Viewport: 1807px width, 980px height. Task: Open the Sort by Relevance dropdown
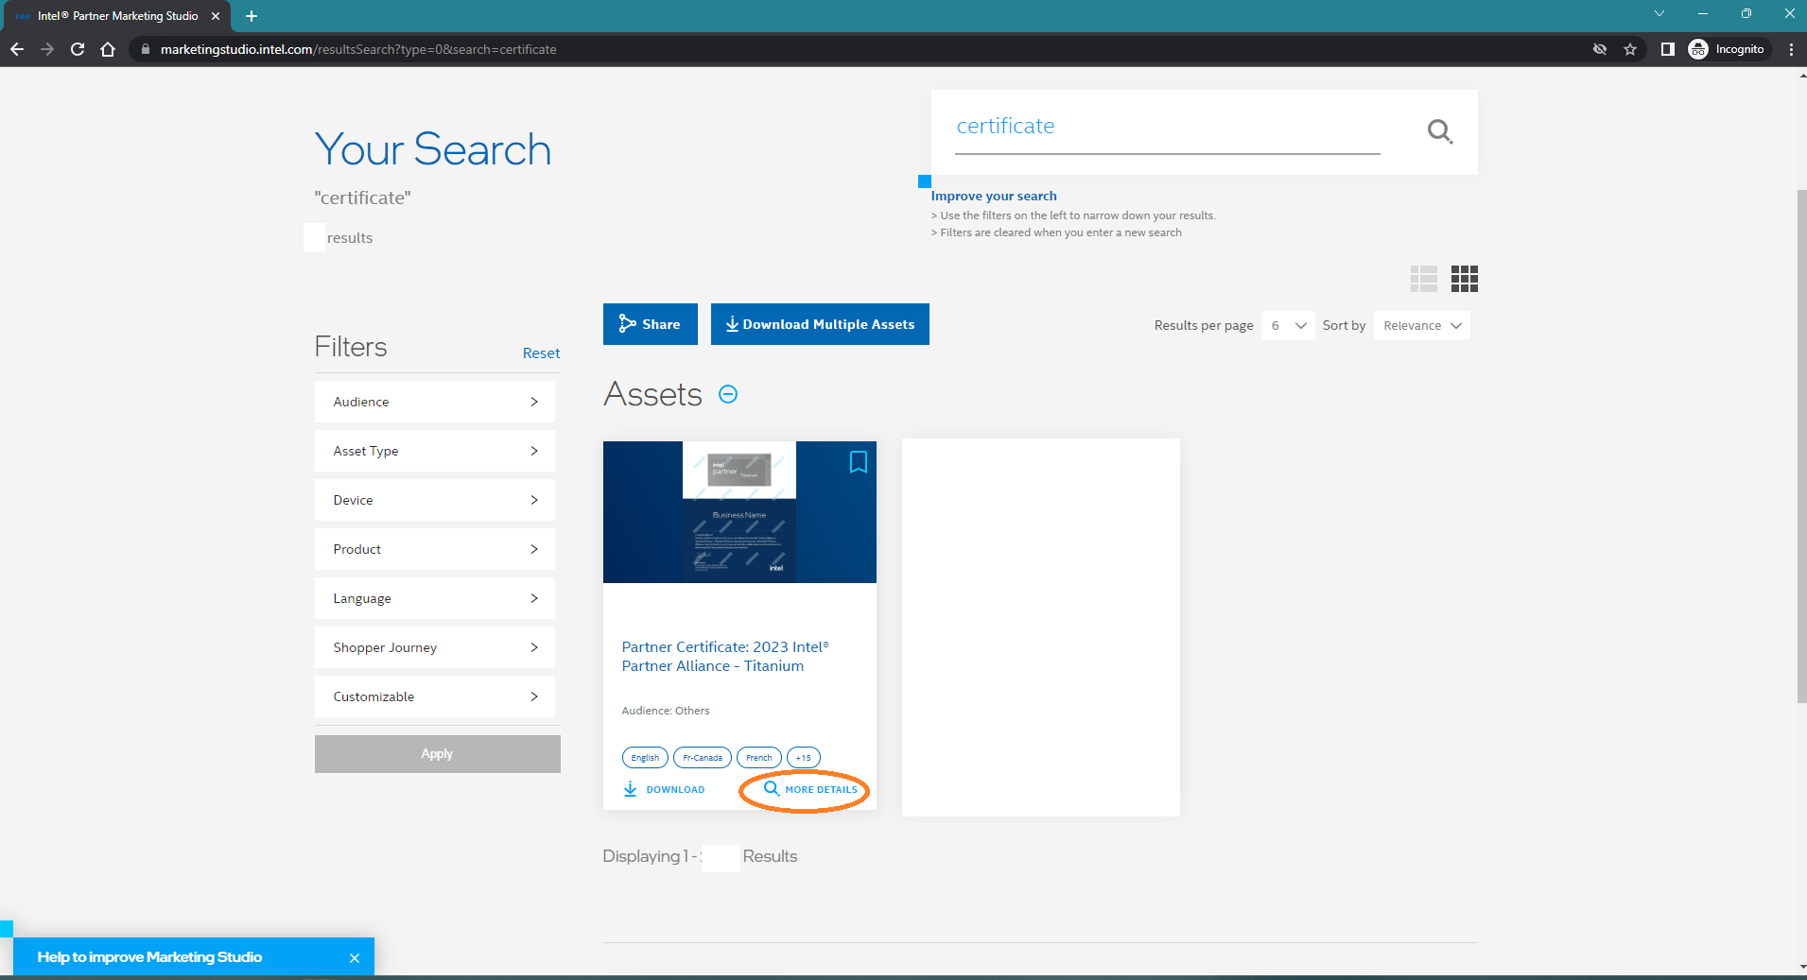1421,325
